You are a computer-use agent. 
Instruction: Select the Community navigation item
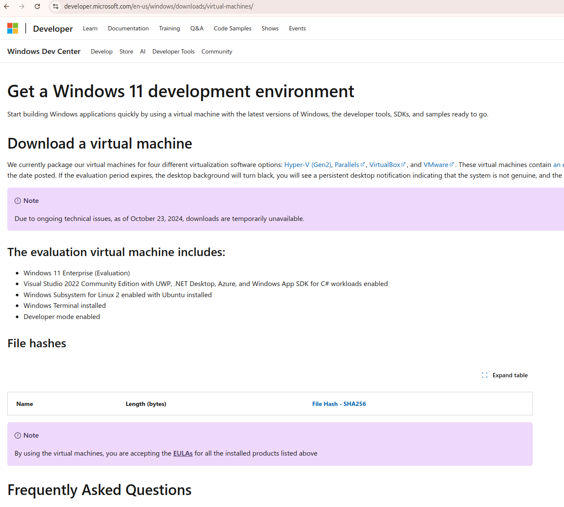pyautogui.click(x=217, y=51)
